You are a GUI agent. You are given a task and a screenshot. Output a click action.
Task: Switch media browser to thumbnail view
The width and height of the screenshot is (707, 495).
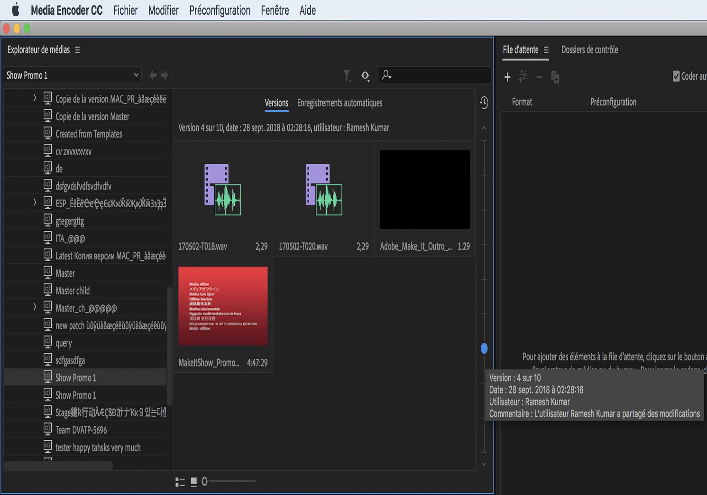[x=194, y=482]
